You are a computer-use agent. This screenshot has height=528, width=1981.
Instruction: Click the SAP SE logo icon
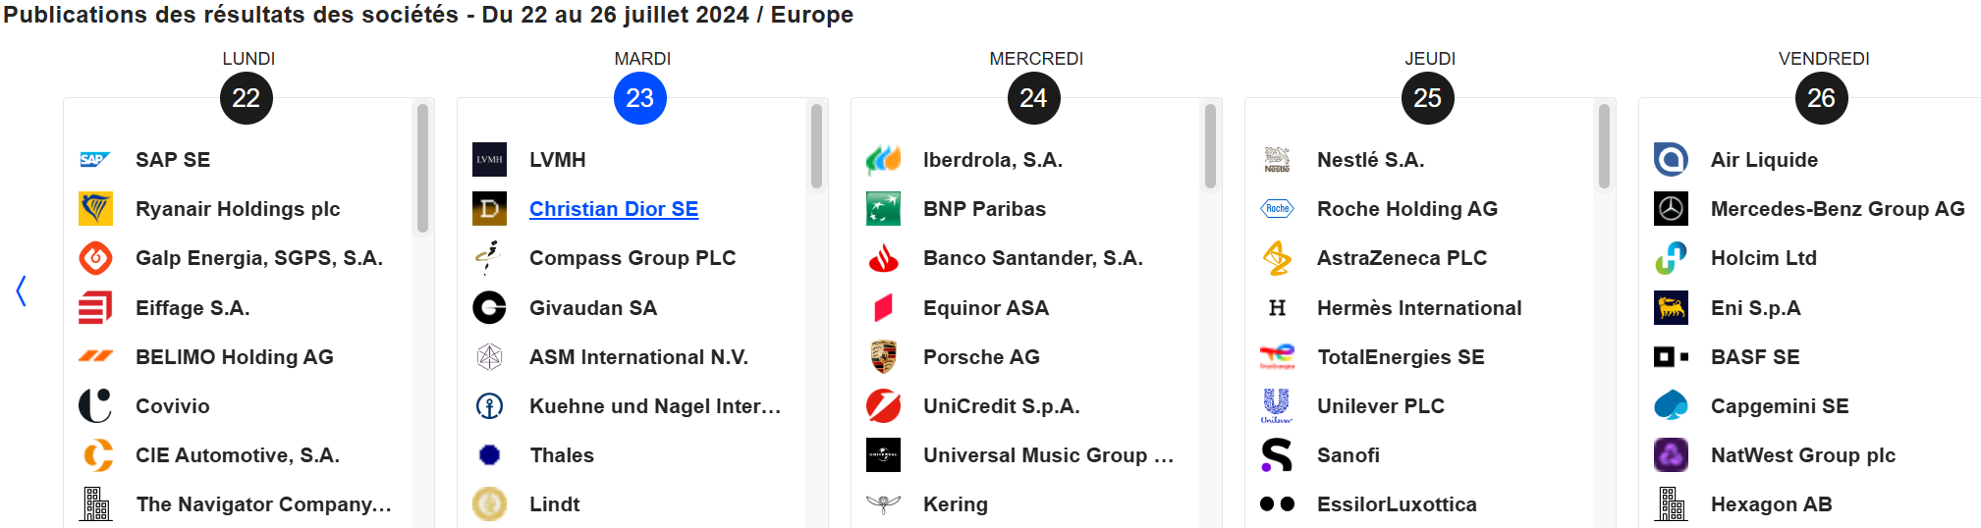tap(95, 159)
